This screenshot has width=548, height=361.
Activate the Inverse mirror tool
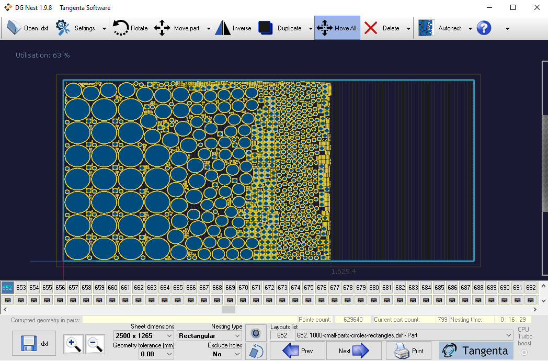tap(233, 28)
